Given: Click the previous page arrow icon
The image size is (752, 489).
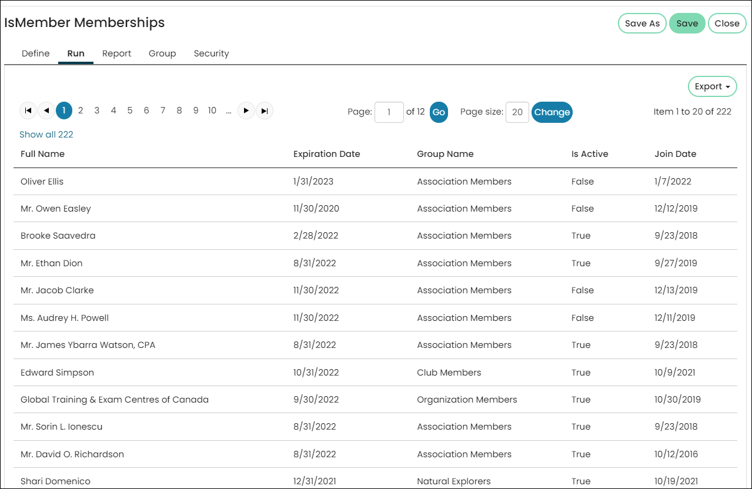Looking at the screenshot, I should click(x=46, y=110).
